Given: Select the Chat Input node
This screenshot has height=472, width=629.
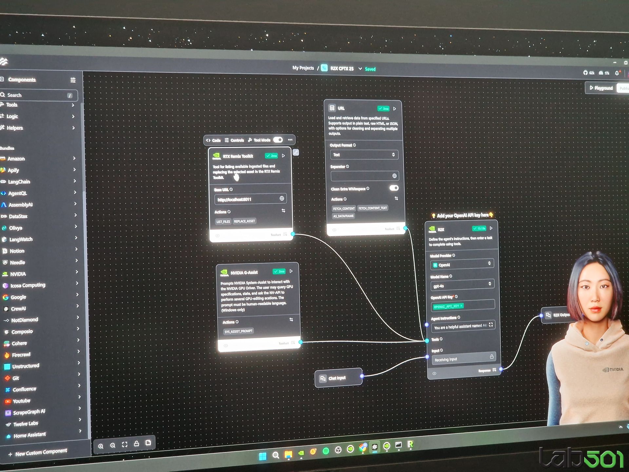Looking at the screenshot, I should 338,378.
